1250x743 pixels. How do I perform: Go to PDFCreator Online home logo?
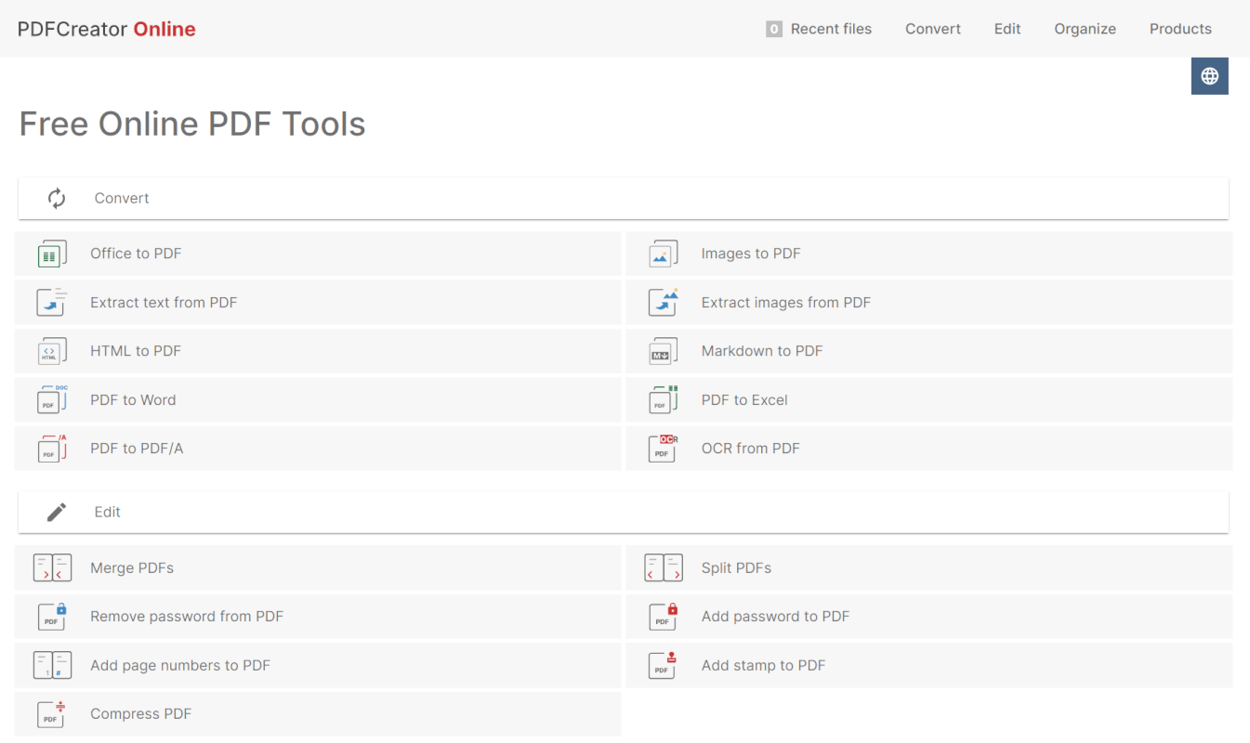(107, 29)
